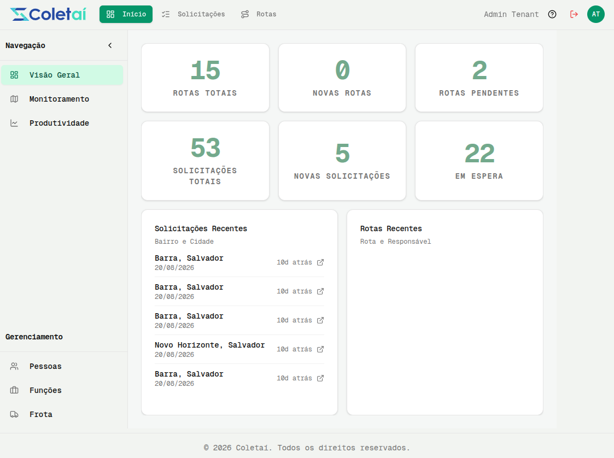
Task: Click the Rotas route icon
Action: click(x=245, y=14)
